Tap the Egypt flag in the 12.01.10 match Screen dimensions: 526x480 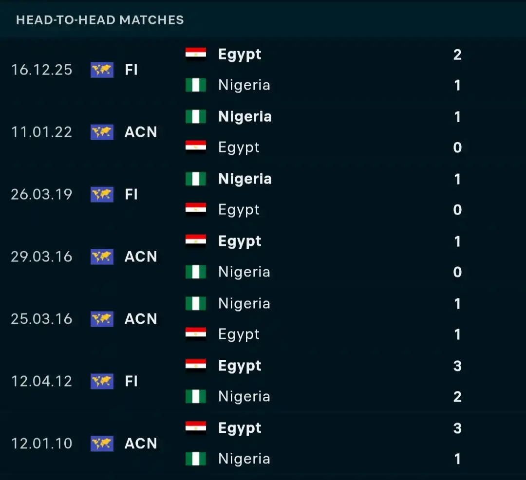click(196, 428)
